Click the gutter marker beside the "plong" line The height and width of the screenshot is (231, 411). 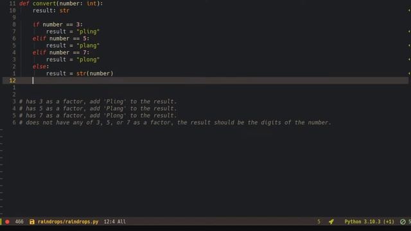(x=409, y=60)
